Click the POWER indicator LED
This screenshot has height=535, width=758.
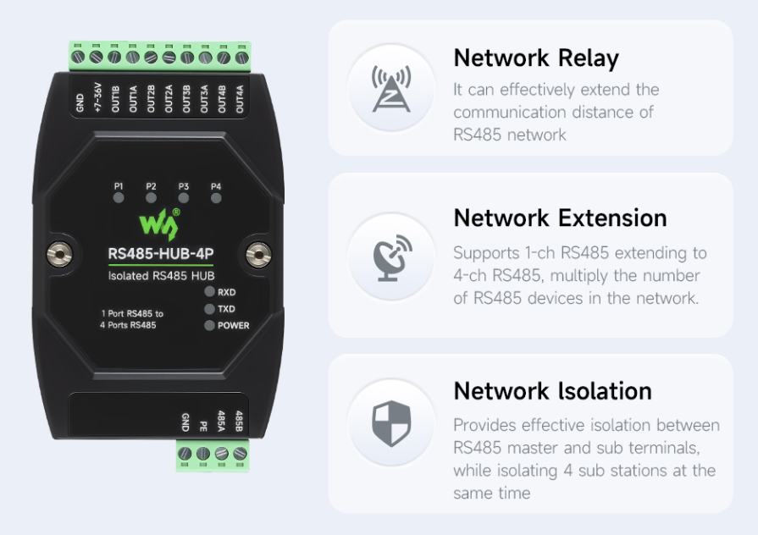(x=209, y=325)
